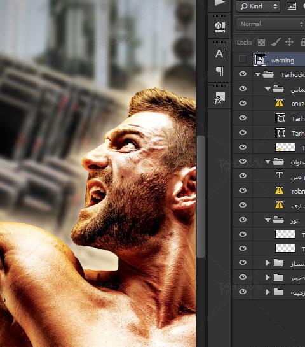The image size is (305, 347).
Task: Select the Tarhdok group name
Action: tap(293, 74)
